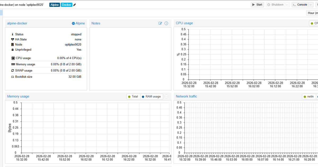The width and height of the screenshot is (318, 167).
Task: Toggle the Total series in Memory legend
Action: (x=133, y=96)
